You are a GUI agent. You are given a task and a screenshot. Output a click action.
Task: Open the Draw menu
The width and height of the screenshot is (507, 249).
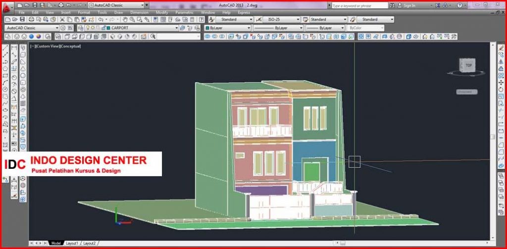pos(118,12)
